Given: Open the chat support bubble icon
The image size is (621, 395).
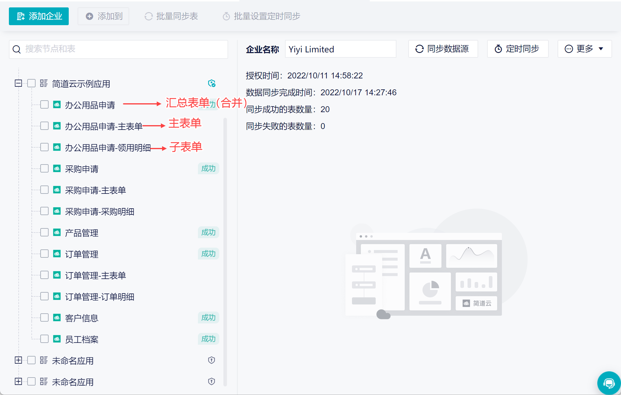Looking at the screenshot, I should pyautogui.click(x=609, y=383).
